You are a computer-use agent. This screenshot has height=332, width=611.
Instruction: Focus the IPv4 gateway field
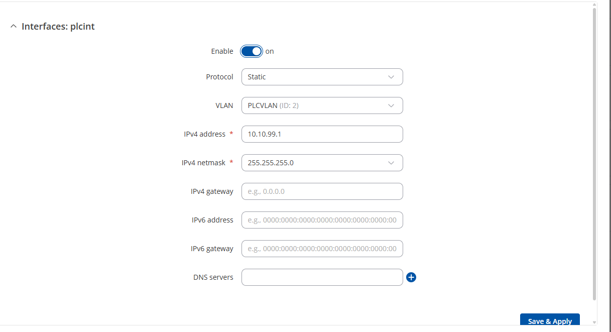pos(322,191)
